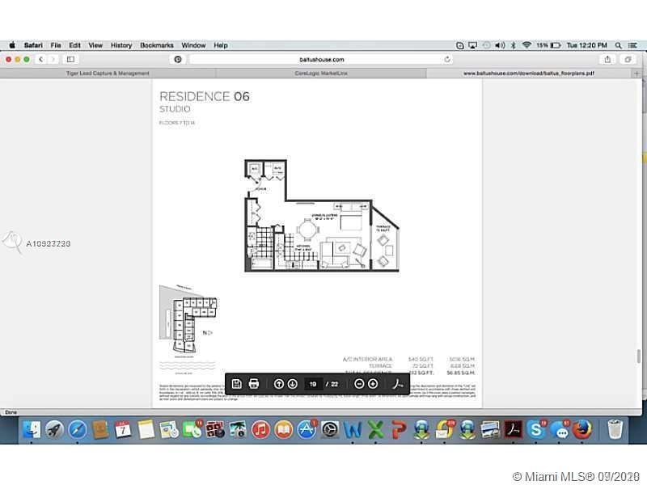
Task: Open a new tab with plus button
Action: 636,73
